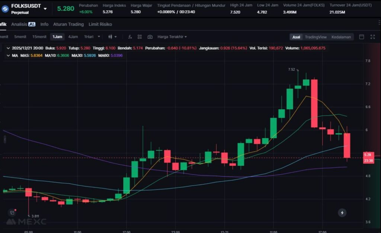This screenshot has width=381, height=233.
Task: Take a chart snapshot with the camera icon
Action: (150, 37)
